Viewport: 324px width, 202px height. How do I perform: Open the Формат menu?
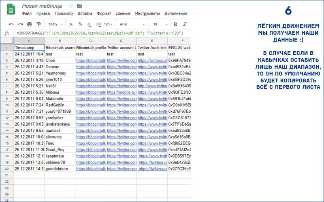pos(104,13)
